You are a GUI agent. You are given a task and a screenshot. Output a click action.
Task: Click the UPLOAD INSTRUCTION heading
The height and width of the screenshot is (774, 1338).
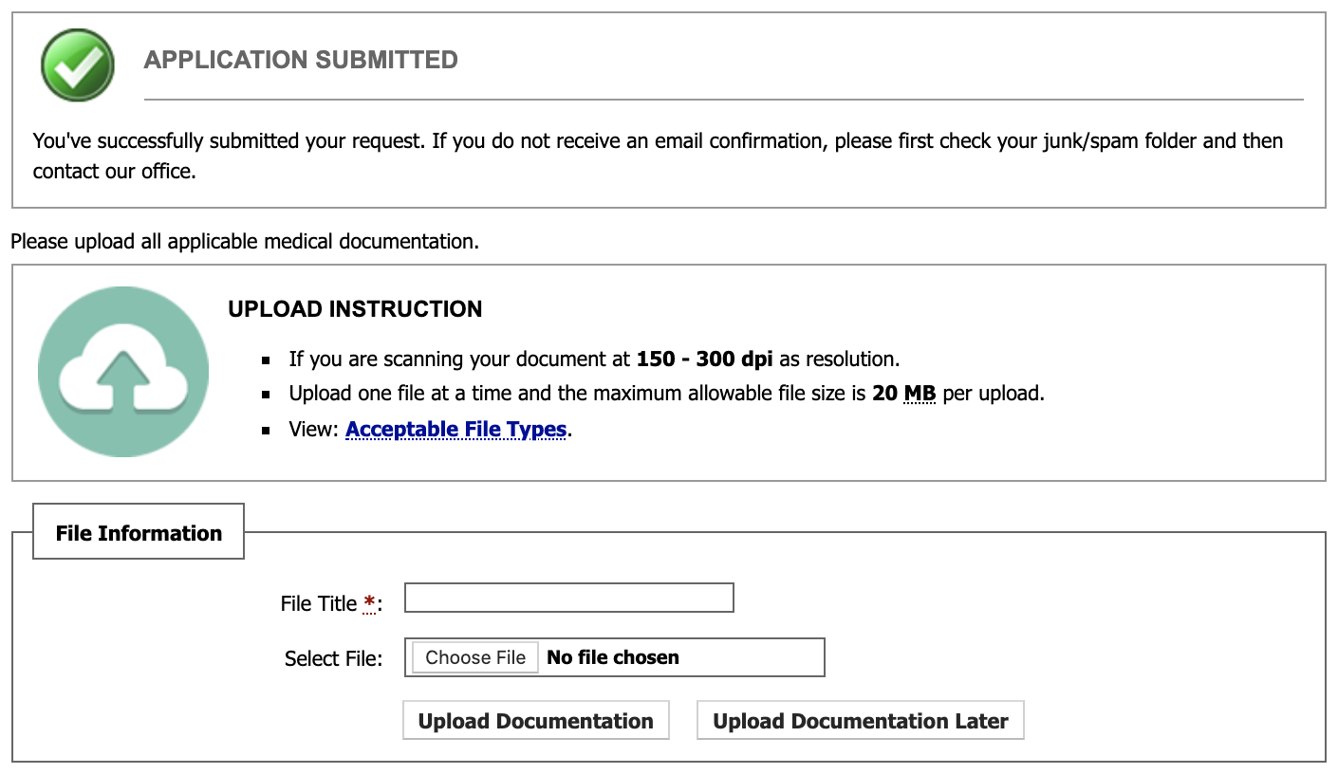coord(355,309)
